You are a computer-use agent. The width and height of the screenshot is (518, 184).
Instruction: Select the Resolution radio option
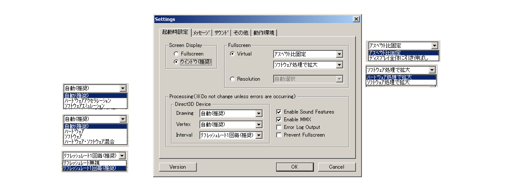(232, 79)
